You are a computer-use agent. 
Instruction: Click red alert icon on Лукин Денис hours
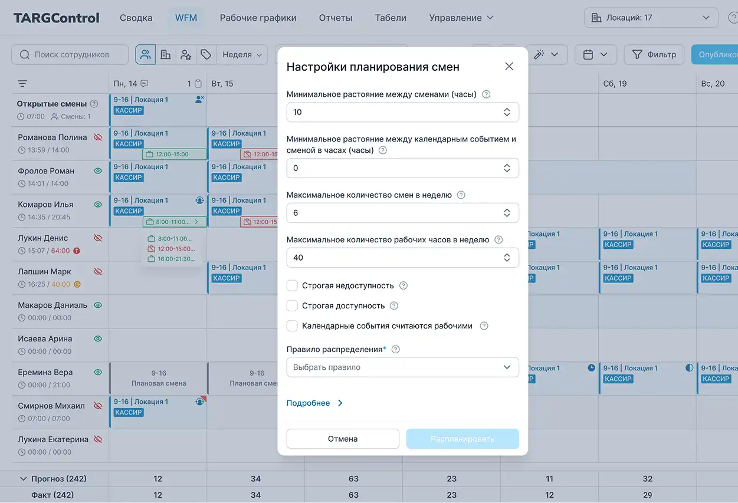[77, 251]
